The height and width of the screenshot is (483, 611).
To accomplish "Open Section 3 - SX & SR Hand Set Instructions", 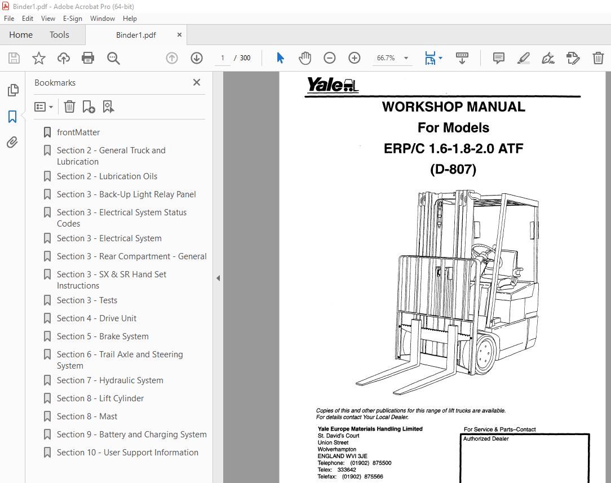I will coord(112,280).
